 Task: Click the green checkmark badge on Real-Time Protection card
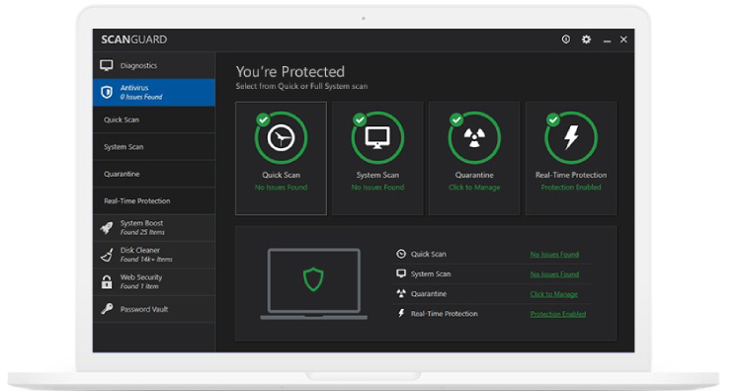(553, 119)
